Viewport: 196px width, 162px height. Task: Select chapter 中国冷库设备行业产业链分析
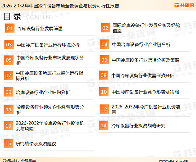(141, 45)
